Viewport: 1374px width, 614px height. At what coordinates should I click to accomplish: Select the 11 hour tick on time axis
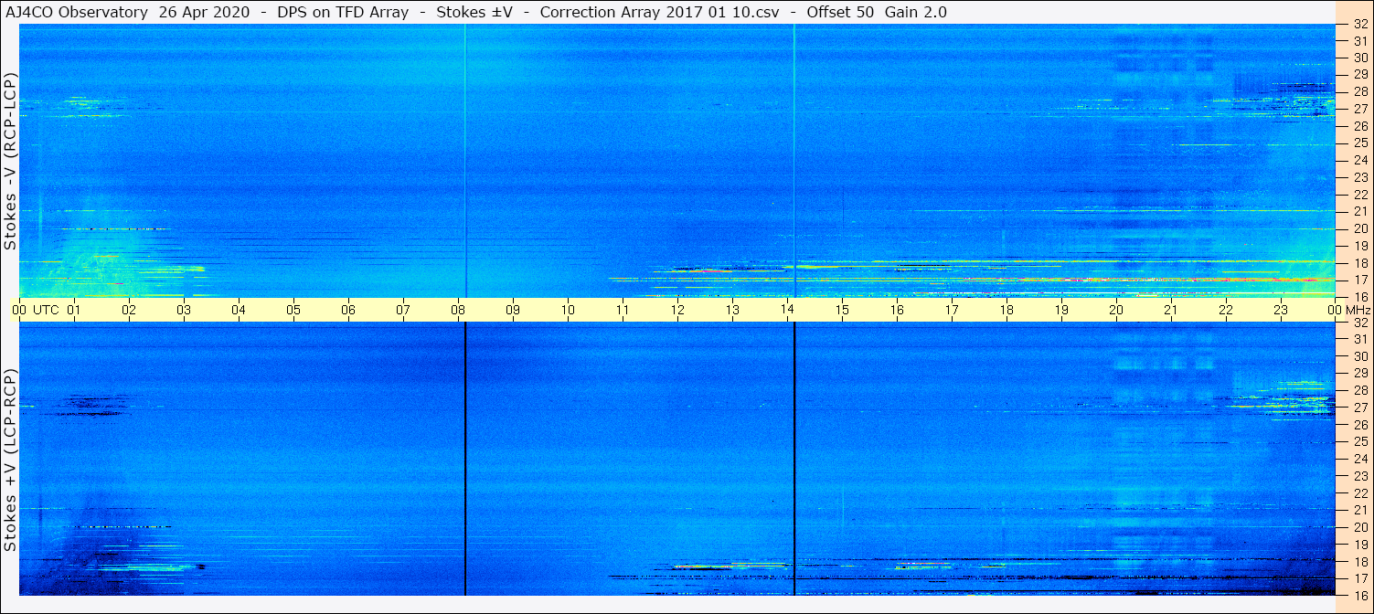coord(623,310)
